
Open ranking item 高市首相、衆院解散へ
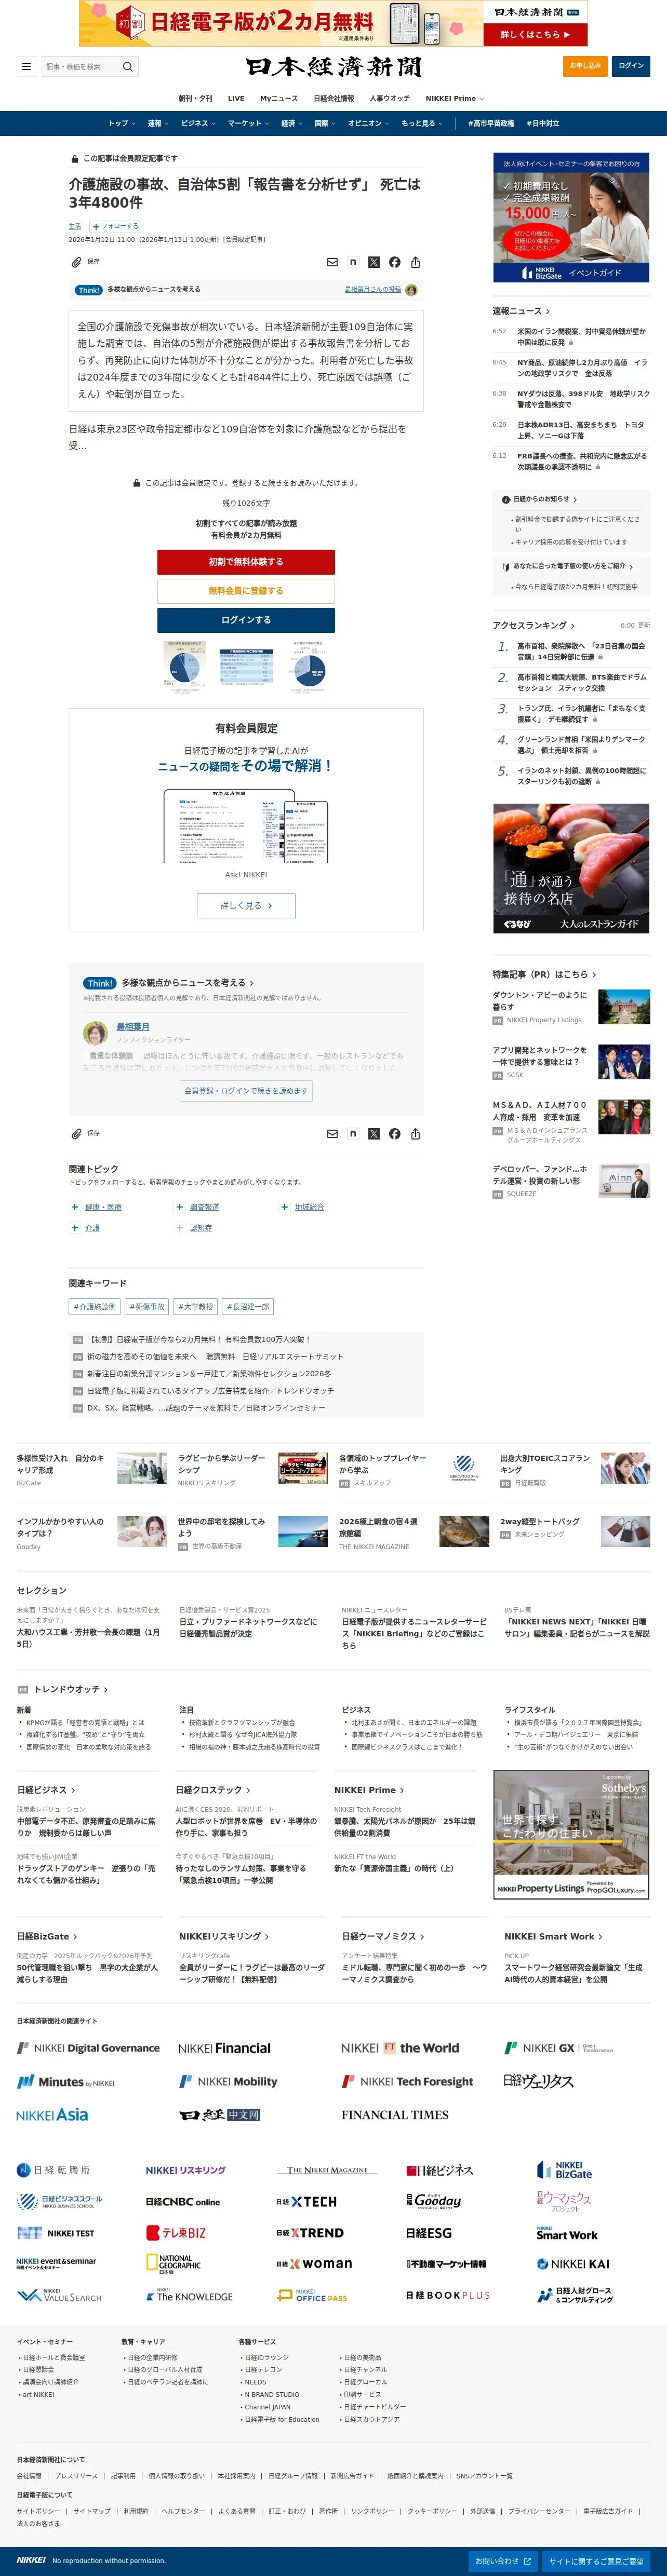point(581,652)
